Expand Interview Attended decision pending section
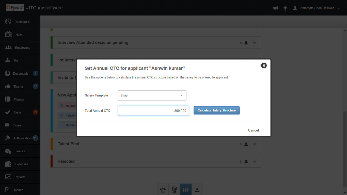 point(255,43)
